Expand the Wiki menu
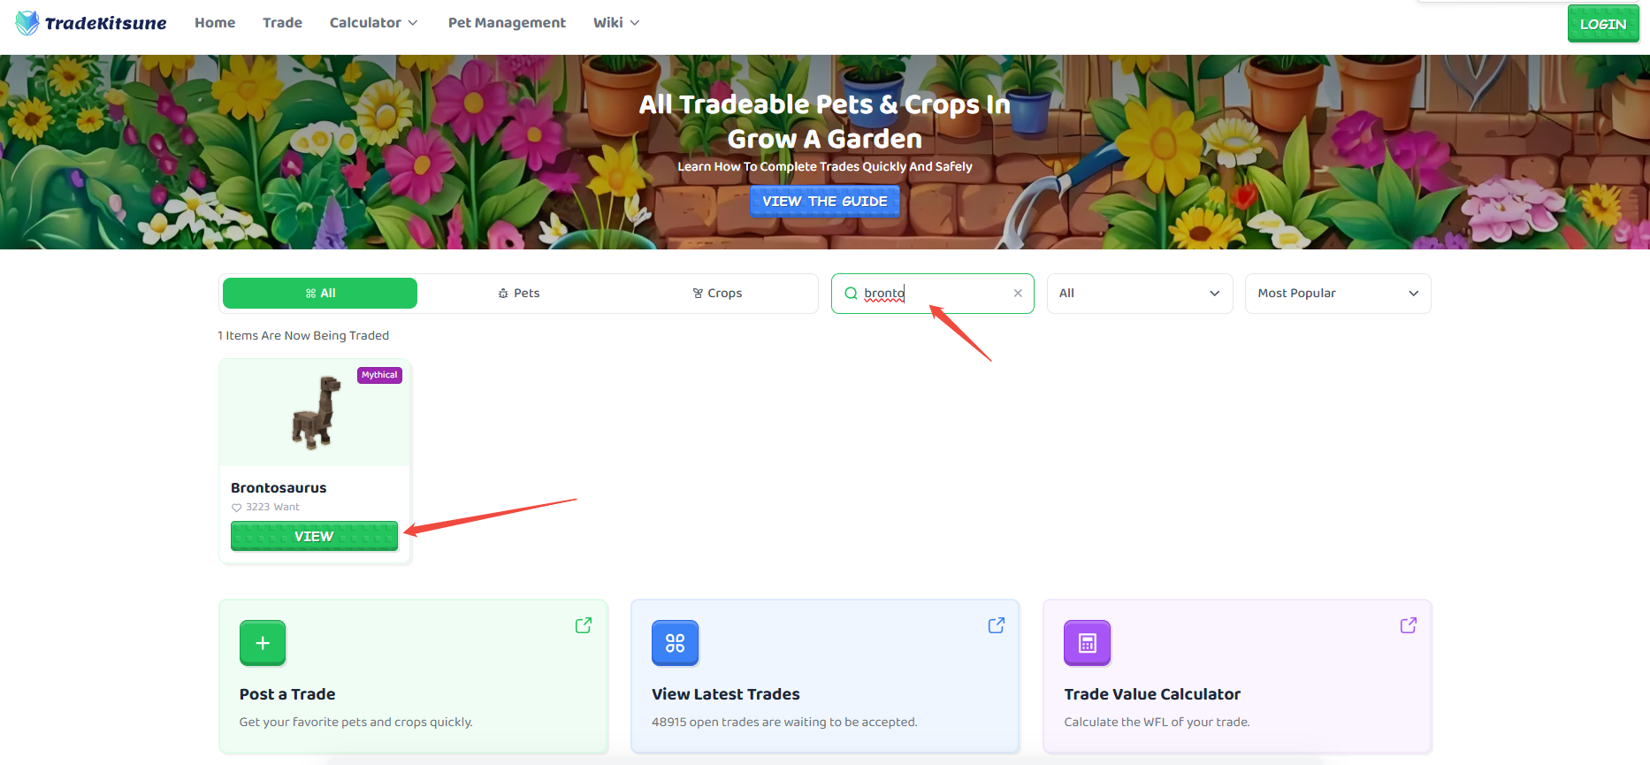This screenshot has height=765, width=1650. (x=616, y=23)
